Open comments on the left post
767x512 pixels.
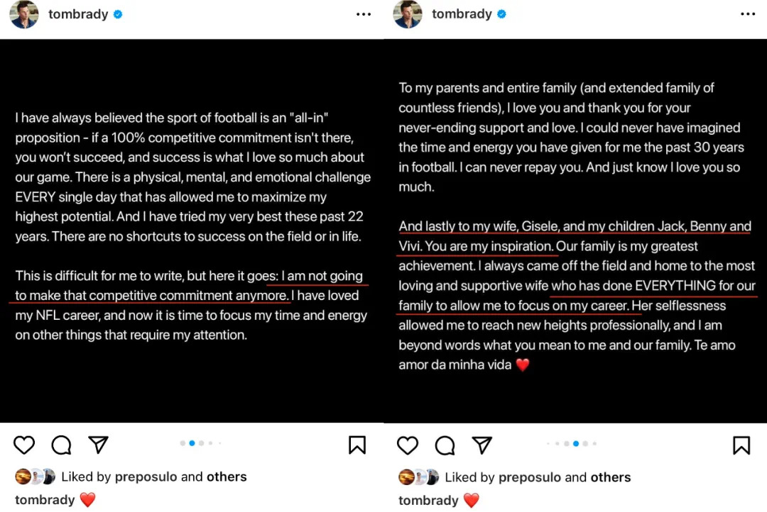(61, 445)
